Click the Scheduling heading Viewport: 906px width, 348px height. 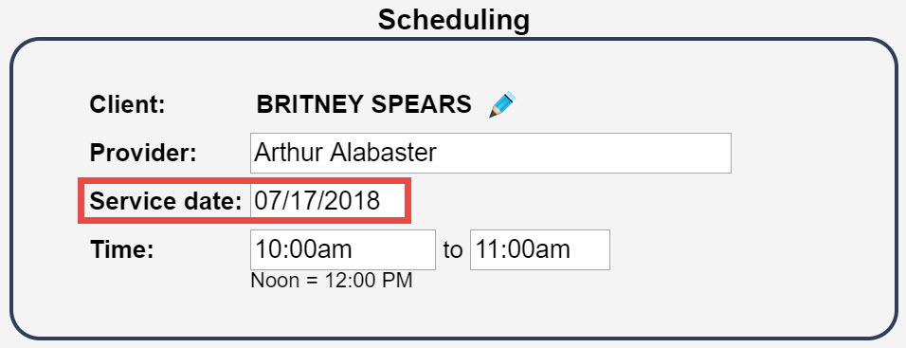pos(454,20)
